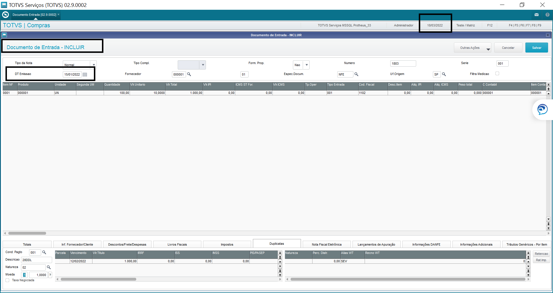Click the Vlr.Total cell 1.000,00
The width and height of the screenshot is (553, 293).
pyautogui.click(x=184, y=93)
